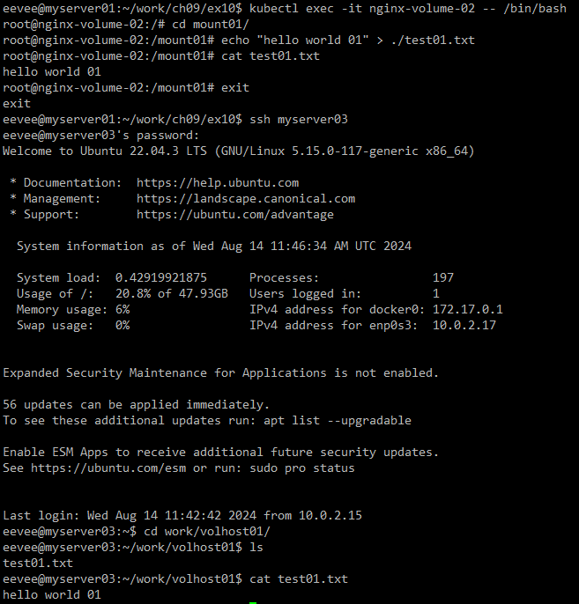Screen dimensions: 579x604
Task: Click the 'System information as of' date line
Action: pos(214,246)
